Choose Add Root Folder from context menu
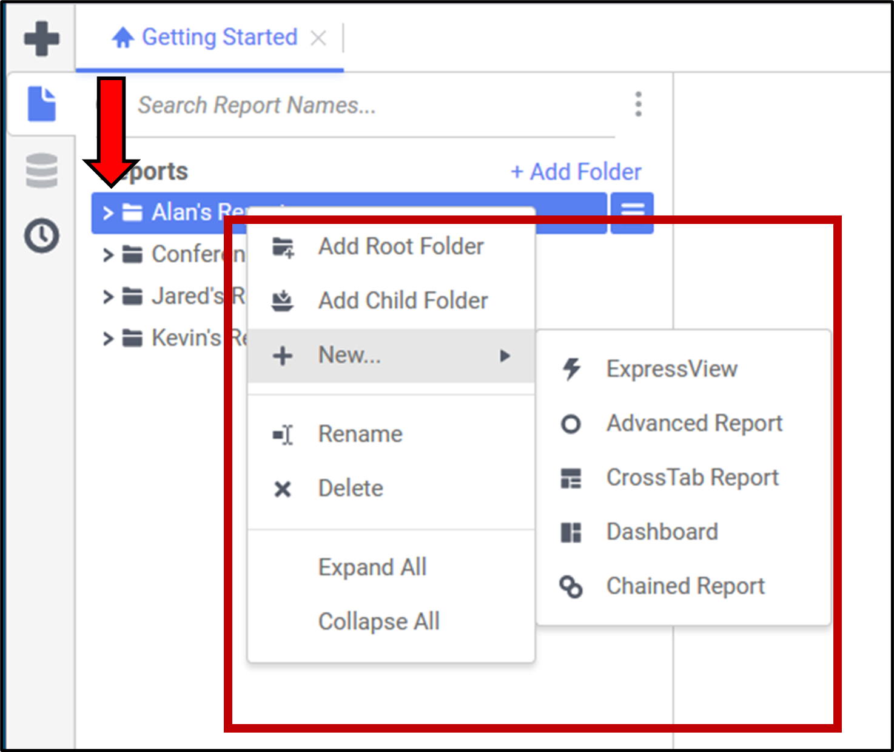This screenshot has width=894, height=752. pos(400,247)
